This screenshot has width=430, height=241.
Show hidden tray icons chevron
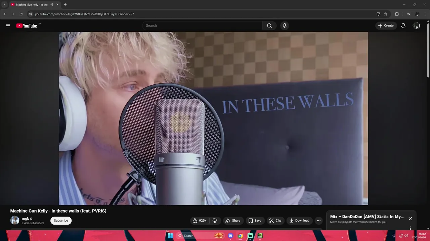[x=386, y=236]
